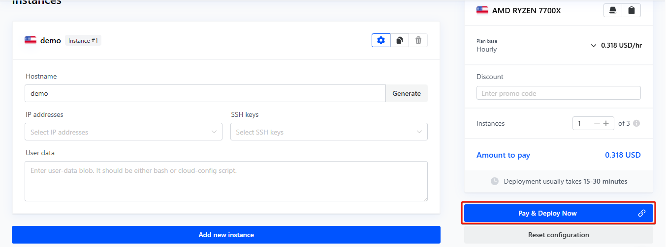
Task: Expand the Hourly plan base chevron
Action: (593, 46)
